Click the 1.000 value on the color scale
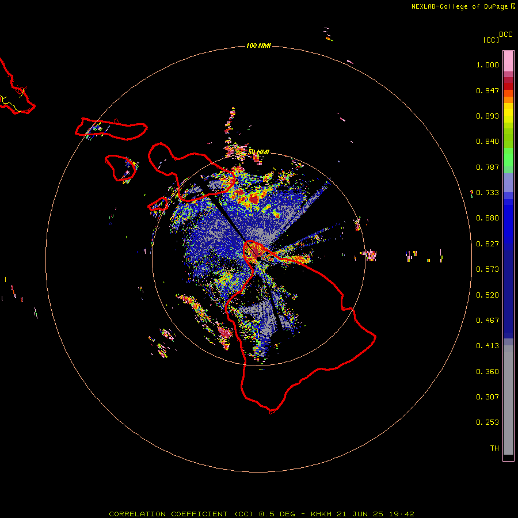This screenshot has width=518, height=518. pyautogui.click(x=487, y=64)
